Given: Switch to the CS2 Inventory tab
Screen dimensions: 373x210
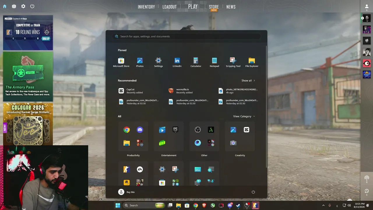Looking at the screenshot, I should (146, 7).
